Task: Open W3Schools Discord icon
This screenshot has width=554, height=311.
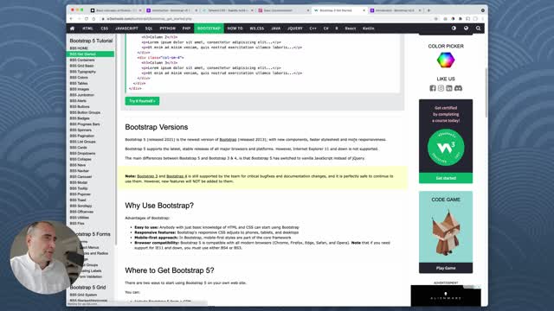Action: tap(458, 88)
